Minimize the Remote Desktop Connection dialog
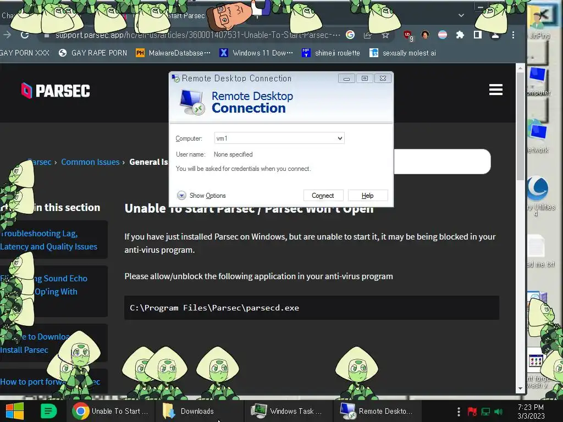The height and width of the screenshot is (422, 563). 346,79
